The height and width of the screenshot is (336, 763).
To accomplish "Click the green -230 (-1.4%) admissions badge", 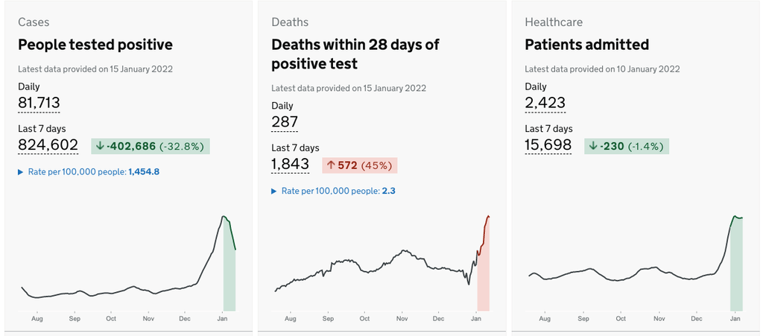I will click(x=627, y=146).
